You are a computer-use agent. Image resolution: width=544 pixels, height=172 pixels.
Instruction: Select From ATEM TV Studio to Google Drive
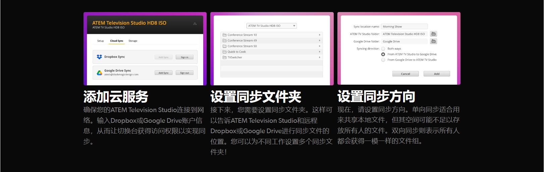(383, 54)
